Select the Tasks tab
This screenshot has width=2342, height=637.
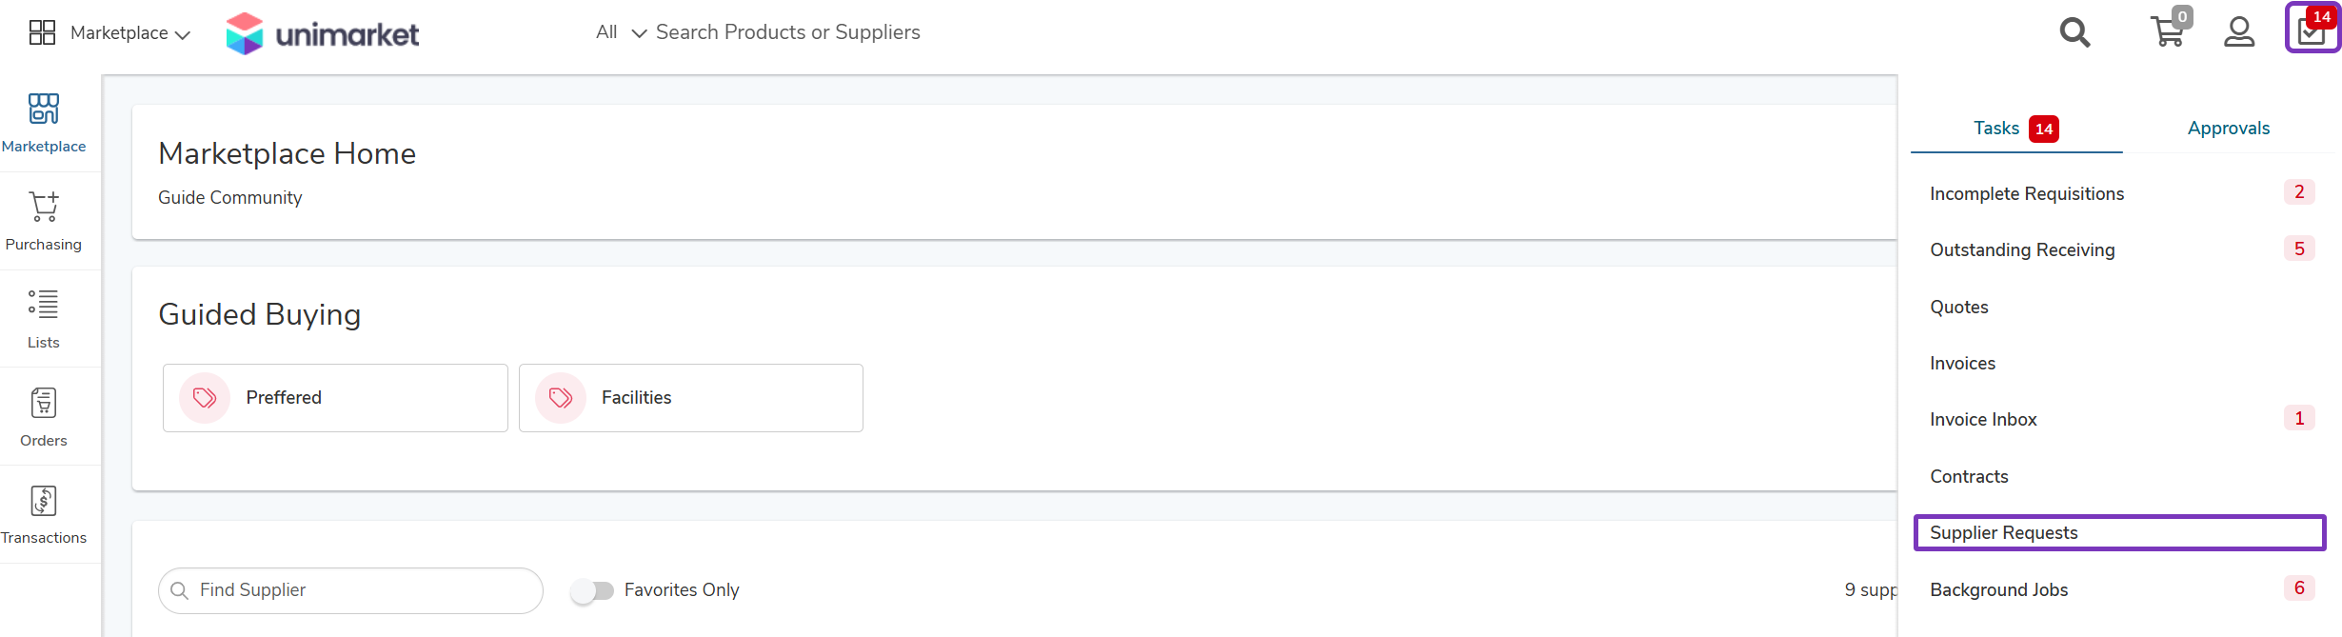tap(2016, 129)
